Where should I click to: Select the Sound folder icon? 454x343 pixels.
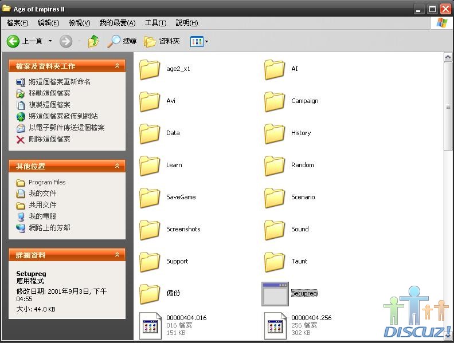(x=275, y=230)
